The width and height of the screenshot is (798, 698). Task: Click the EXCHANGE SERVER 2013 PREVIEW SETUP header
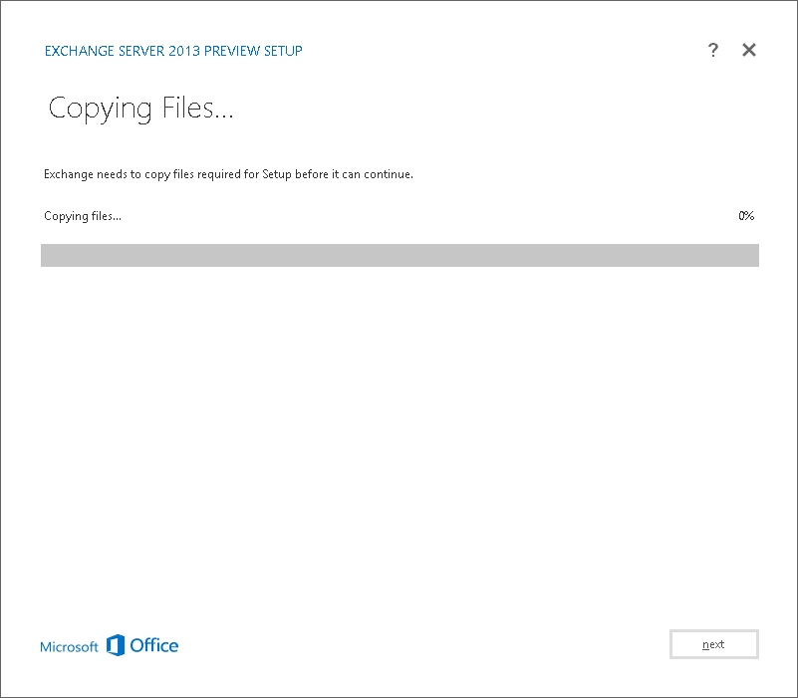tap(172, 51)
